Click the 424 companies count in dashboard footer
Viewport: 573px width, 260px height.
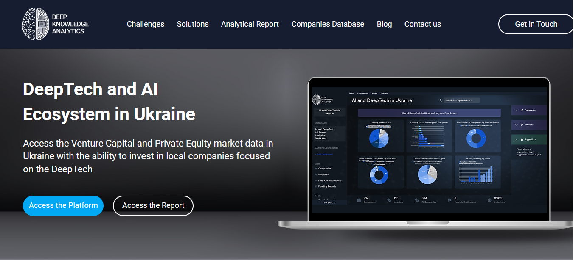pos(366,198)
